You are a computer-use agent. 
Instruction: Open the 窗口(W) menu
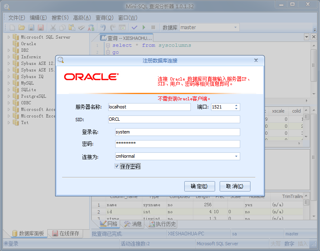click(x=128, y=18)
